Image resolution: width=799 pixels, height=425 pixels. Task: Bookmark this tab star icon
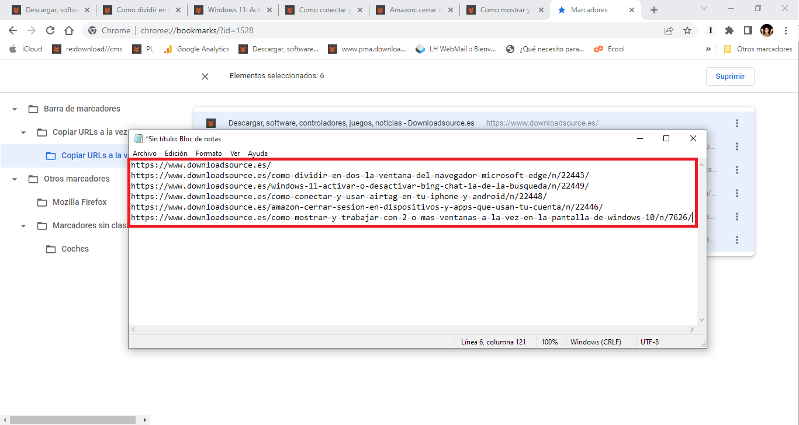coord(687,30)
